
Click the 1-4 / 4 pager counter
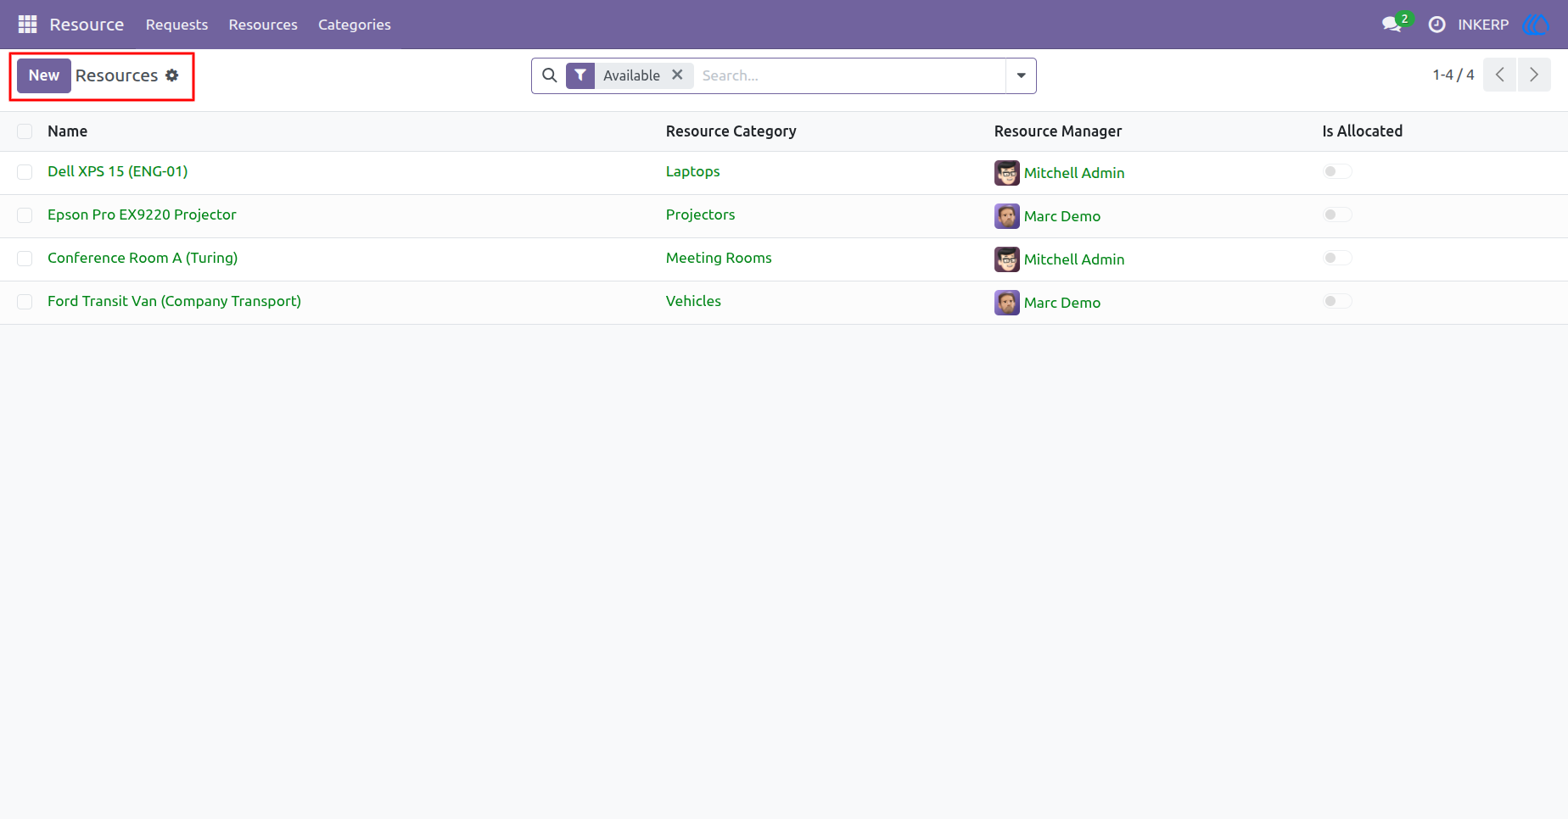tap(1453, 75)
